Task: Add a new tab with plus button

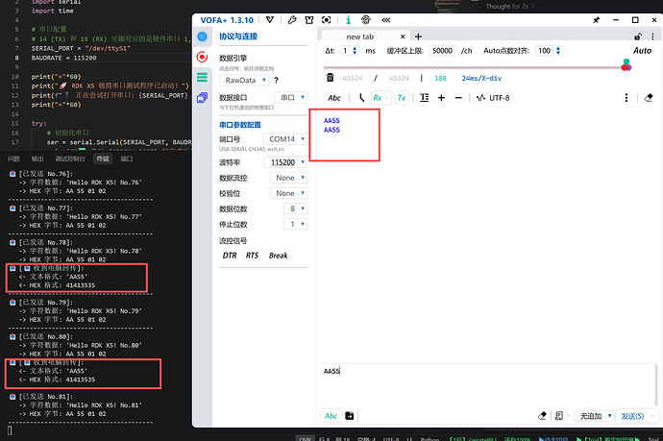Action: 418,37
